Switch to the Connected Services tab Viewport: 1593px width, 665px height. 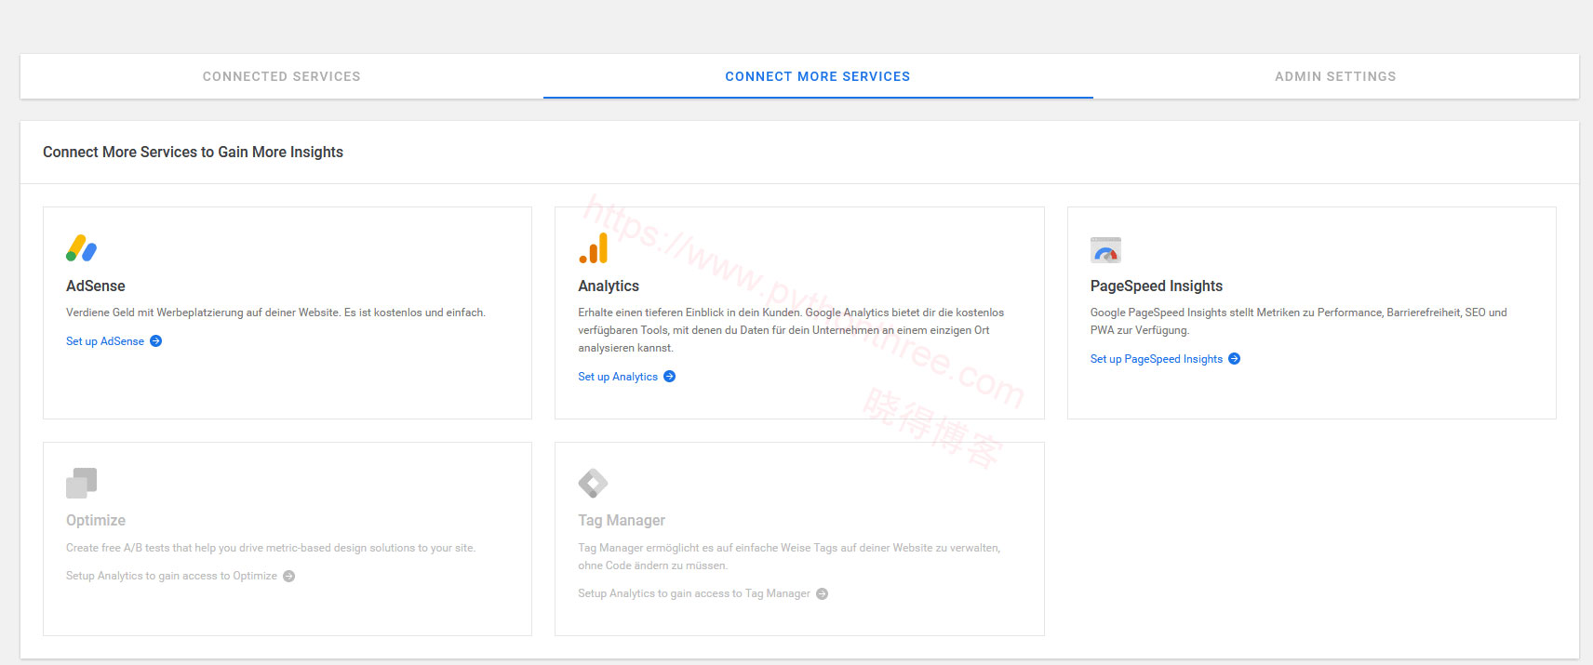282,76
